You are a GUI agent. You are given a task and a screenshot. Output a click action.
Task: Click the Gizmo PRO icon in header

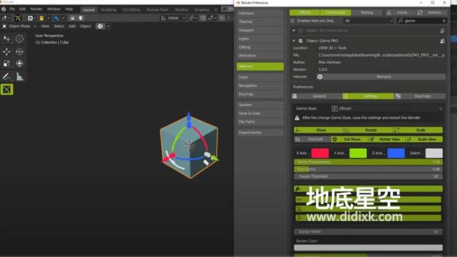coord(18,18)
